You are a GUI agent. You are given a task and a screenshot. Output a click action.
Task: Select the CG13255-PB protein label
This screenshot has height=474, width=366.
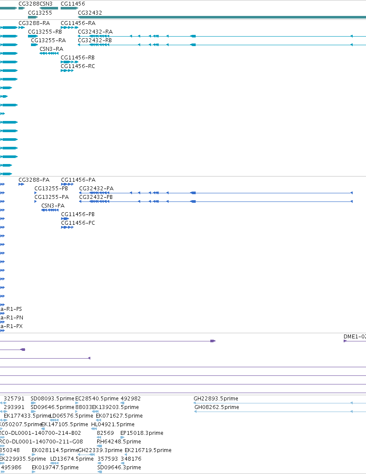coord(51,189)
